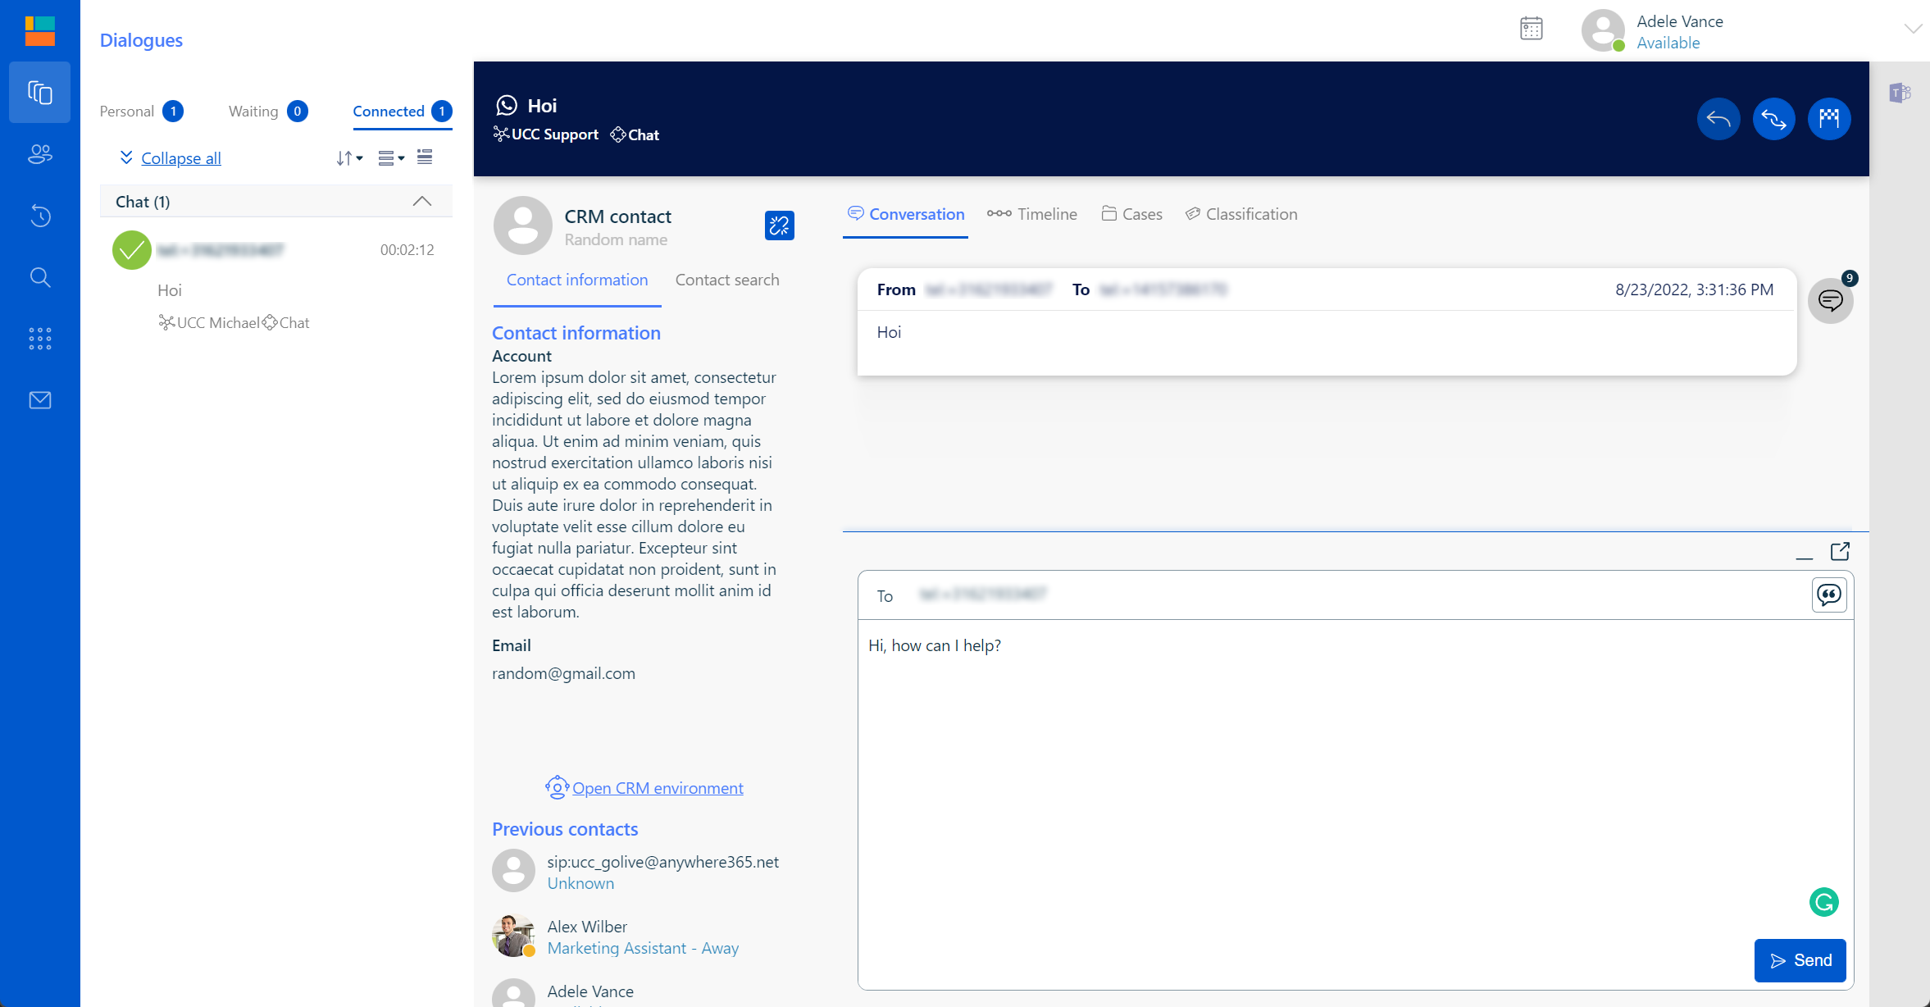Expand the user menu chevron at top right

(1912, 29)
